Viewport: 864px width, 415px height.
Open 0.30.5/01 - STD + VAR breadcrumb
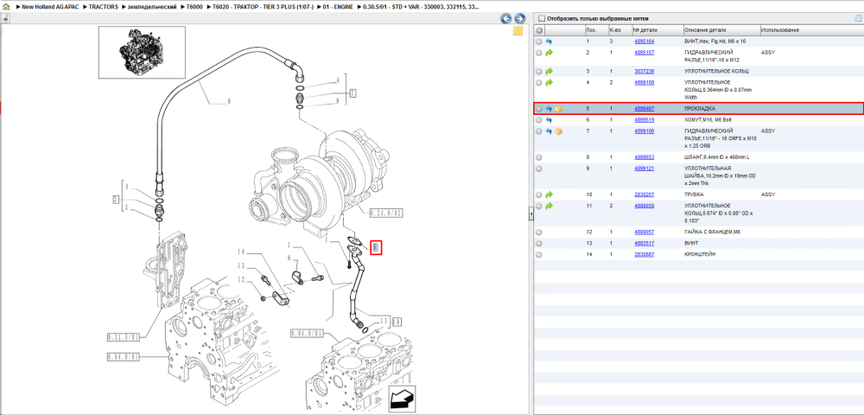point(421,7)
